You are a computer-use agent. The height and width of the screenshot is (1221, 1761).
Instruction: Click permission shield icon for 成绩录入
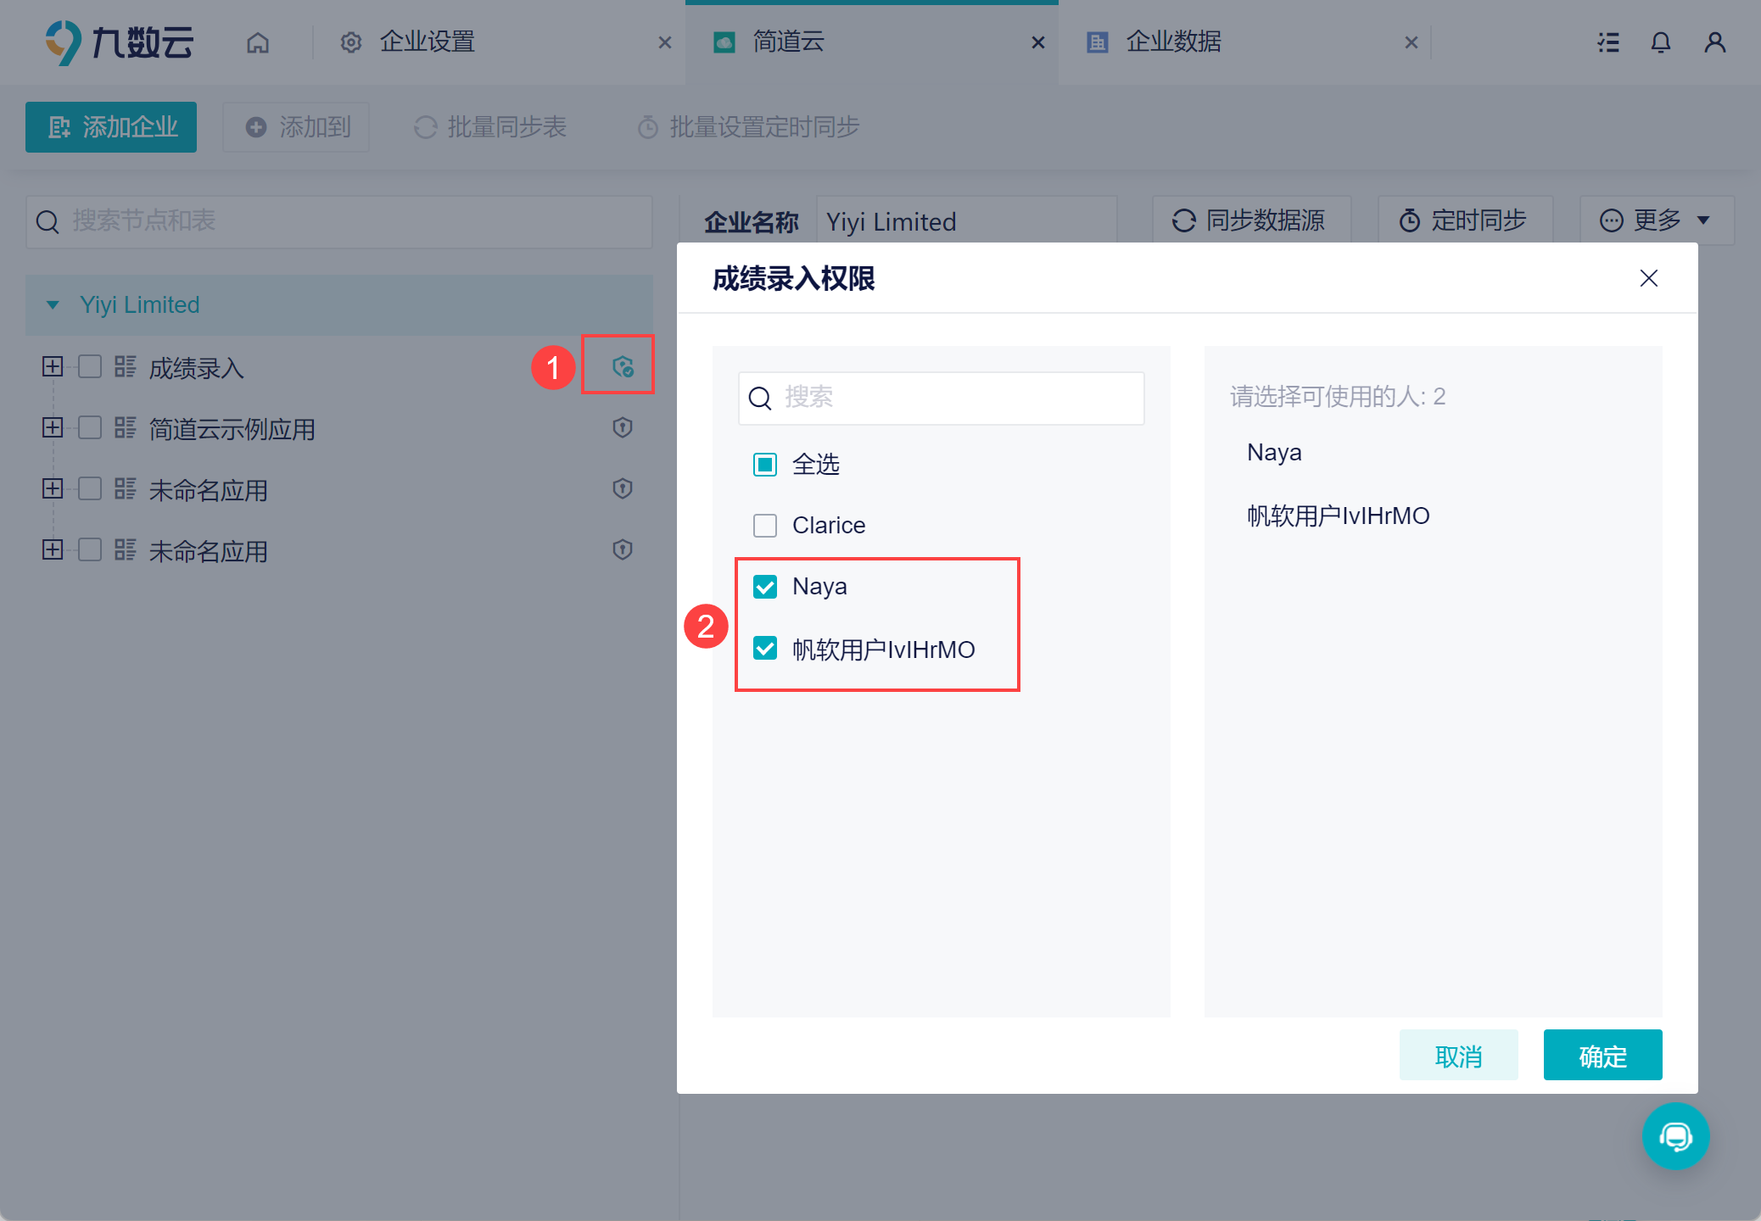[x=623, y=366]
